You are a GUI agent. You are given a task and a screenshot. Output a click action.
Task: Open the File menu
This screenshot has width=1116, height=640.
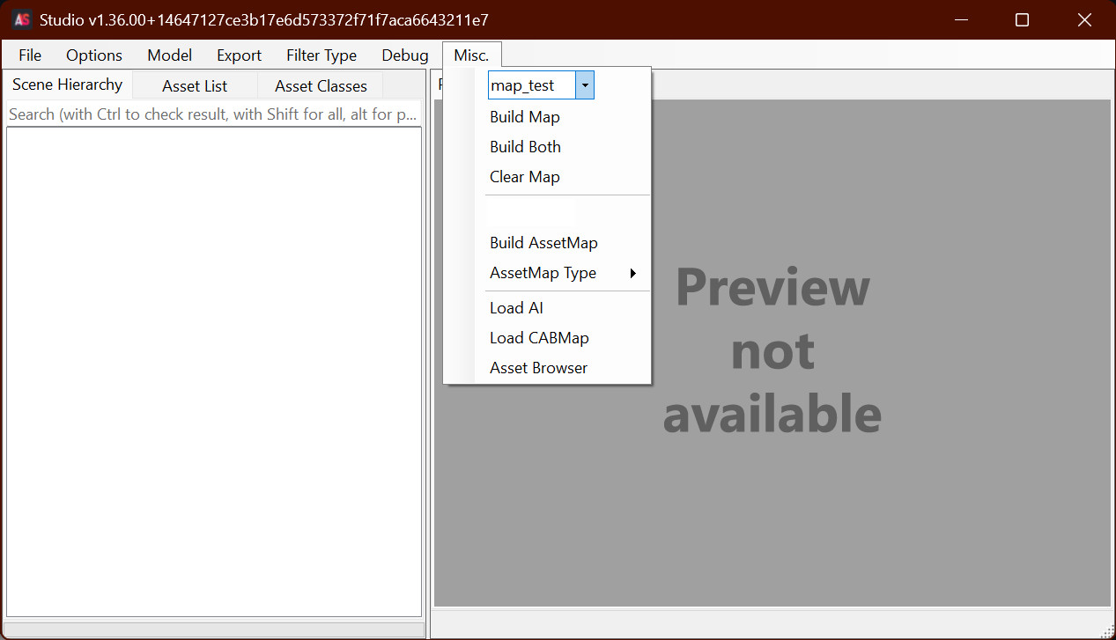(x=30, y=55)
